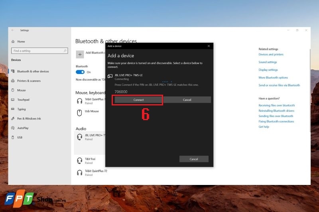This screenshot has width=319, height=212.
Task: Click the PIN value 706000
Action: click(x=121, y=92)
